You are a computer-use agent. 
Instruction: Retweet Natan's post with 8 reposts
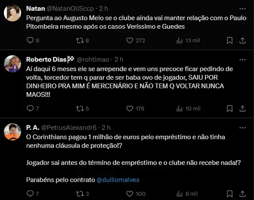pos(80,40)
